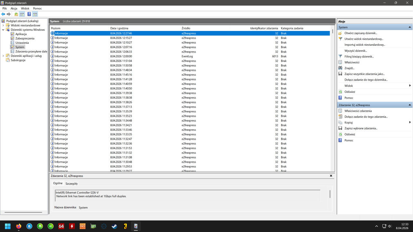Screen dimensions: 413x232
Task: Click the navigation tree horizontal scrollbar
Action: tap(24, 212)
